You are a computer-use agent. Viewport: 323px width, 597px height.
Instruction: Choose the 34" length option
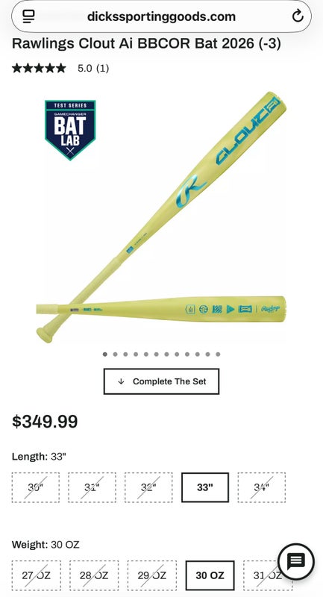(x=261, y=487)
